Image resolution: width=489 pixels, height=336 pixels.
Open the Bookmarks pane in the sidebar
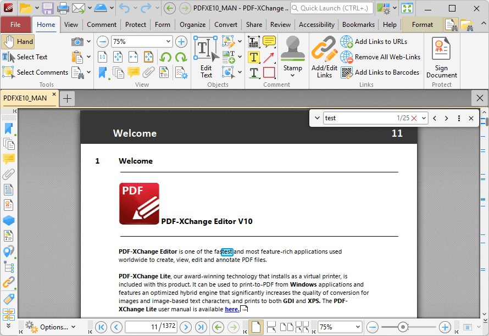[x=8, y=128]
